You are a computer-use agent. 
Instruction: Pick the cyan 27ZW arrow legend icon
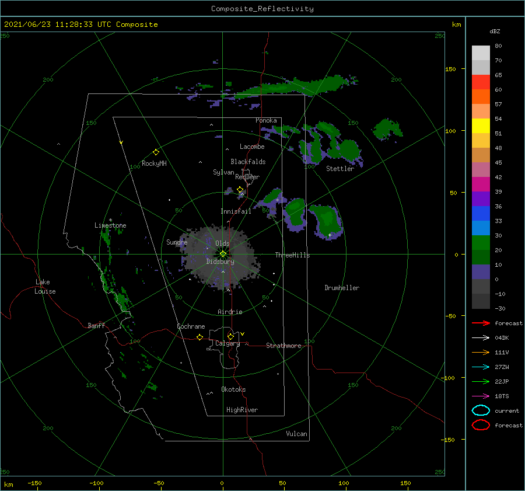click(x=481, y=367)
